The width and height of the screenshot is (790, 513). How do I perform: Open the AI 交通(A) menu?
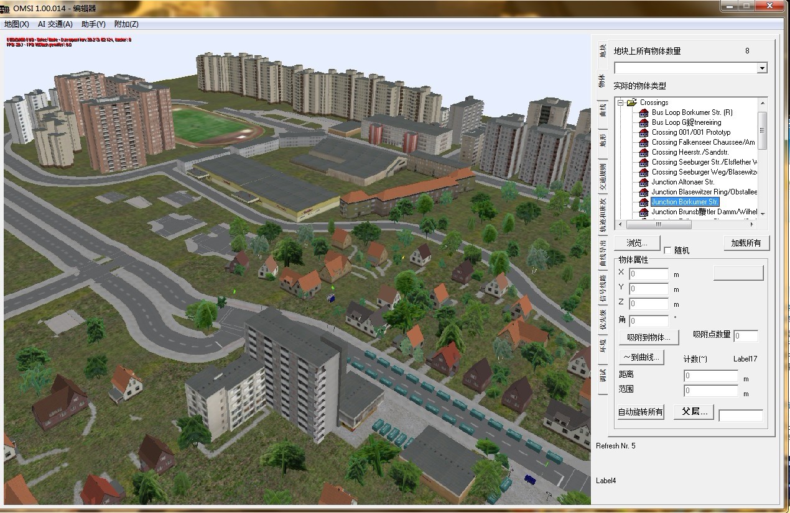55,24
